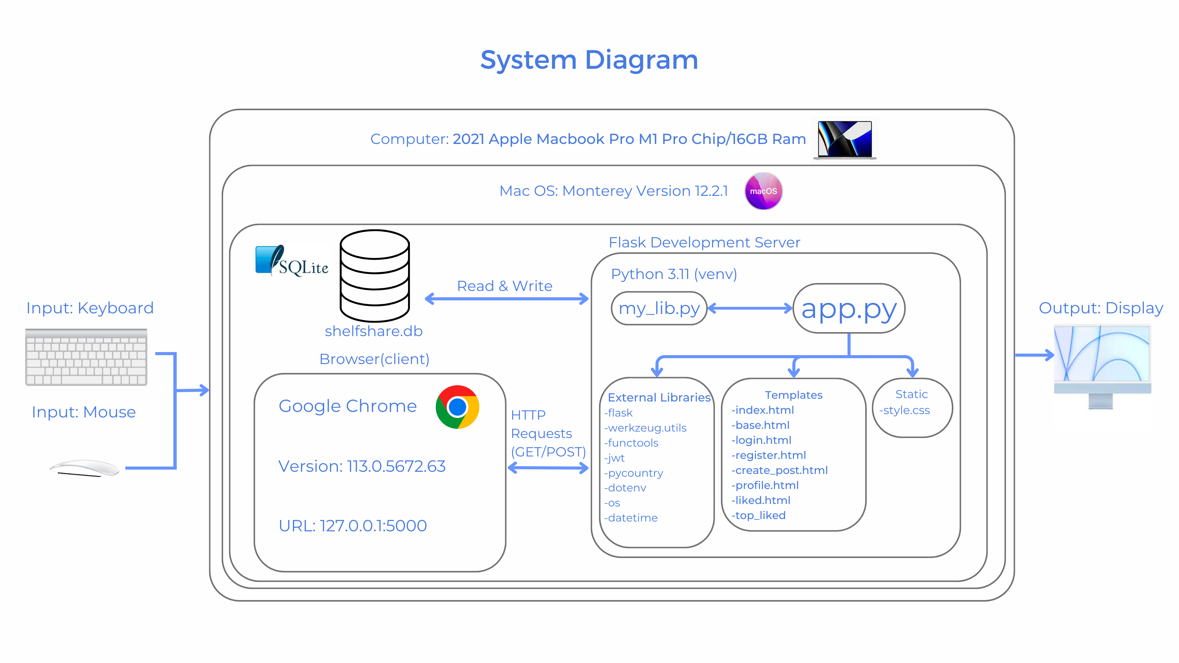Image resolution: width=1179 pixels, height=663 pixels.
Task: Click the Read & Write arrow label
Action: point(504,286)
